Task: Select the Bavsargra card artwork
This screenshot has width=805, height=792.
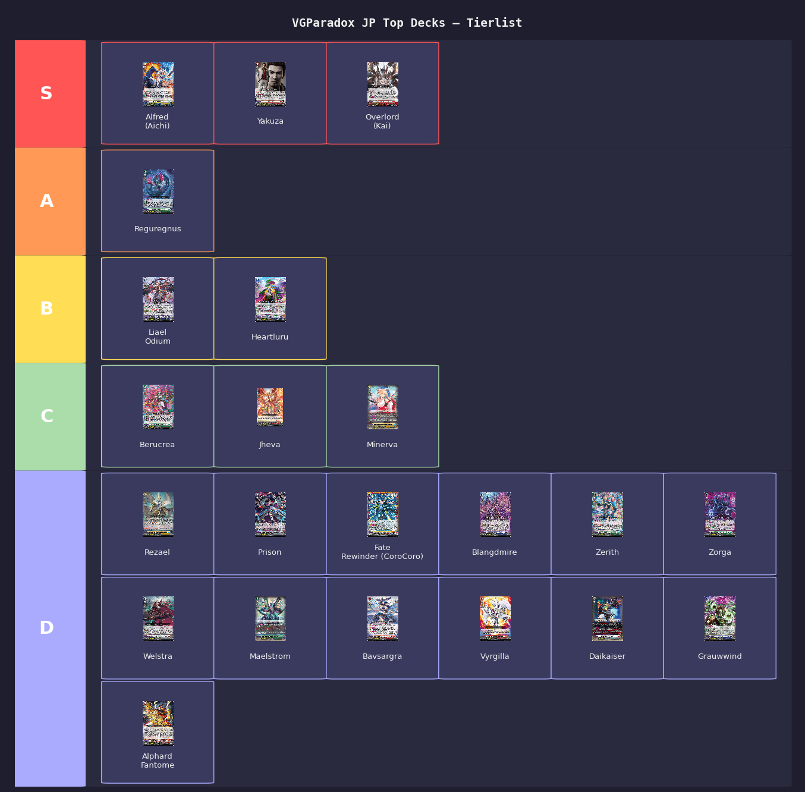Action: [x=383, y=618]
